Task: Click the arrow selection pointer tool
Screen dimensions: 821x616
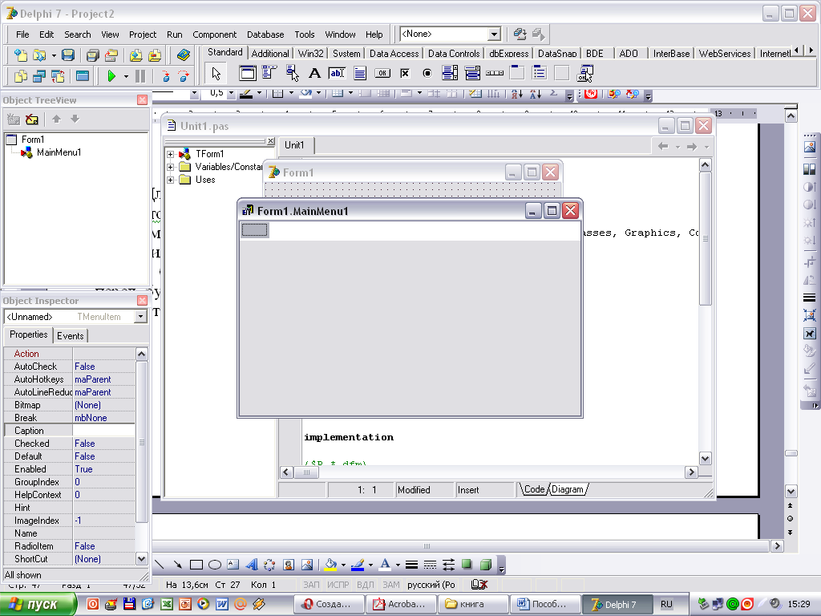Action: (x=216, y=73)
